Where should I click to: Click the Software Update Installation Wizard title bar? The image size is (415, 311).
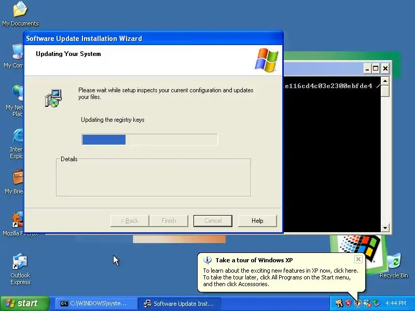click(153, 38)
